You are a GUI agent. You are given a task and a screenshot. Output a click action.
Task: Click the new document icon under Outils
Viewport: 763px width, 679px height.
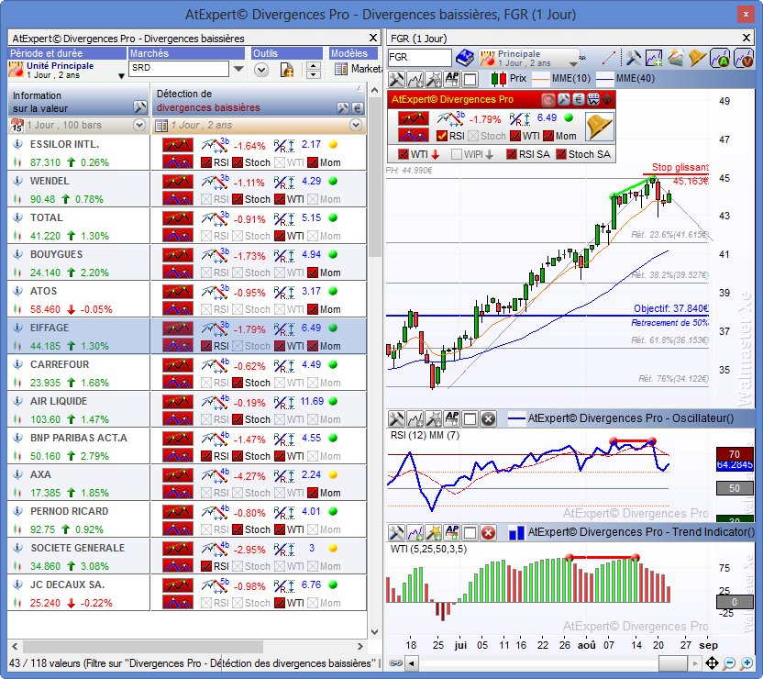[287, 70]
